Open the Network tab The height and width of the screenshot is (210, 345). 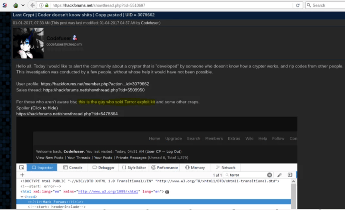coord(225,168)
